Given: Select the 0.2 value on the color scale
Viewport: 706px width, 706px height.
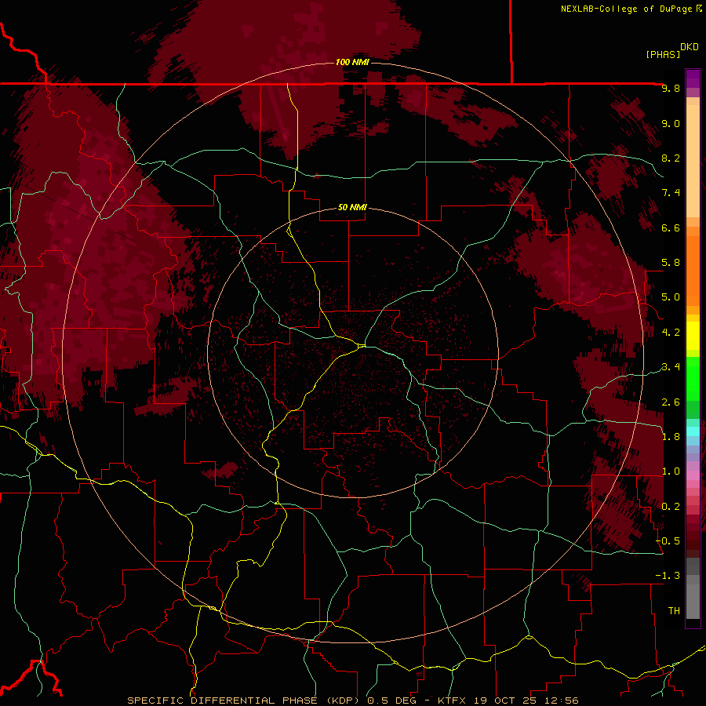Looking at the screenshot, I should [x=671, y=507].
